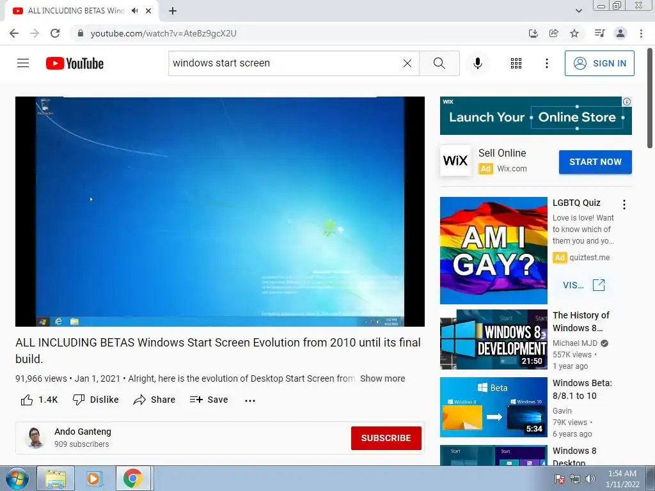Viewport: 655px width, 491px height.
Task: Go to YouTube home via logo
Action: click(x=75, y=63)
